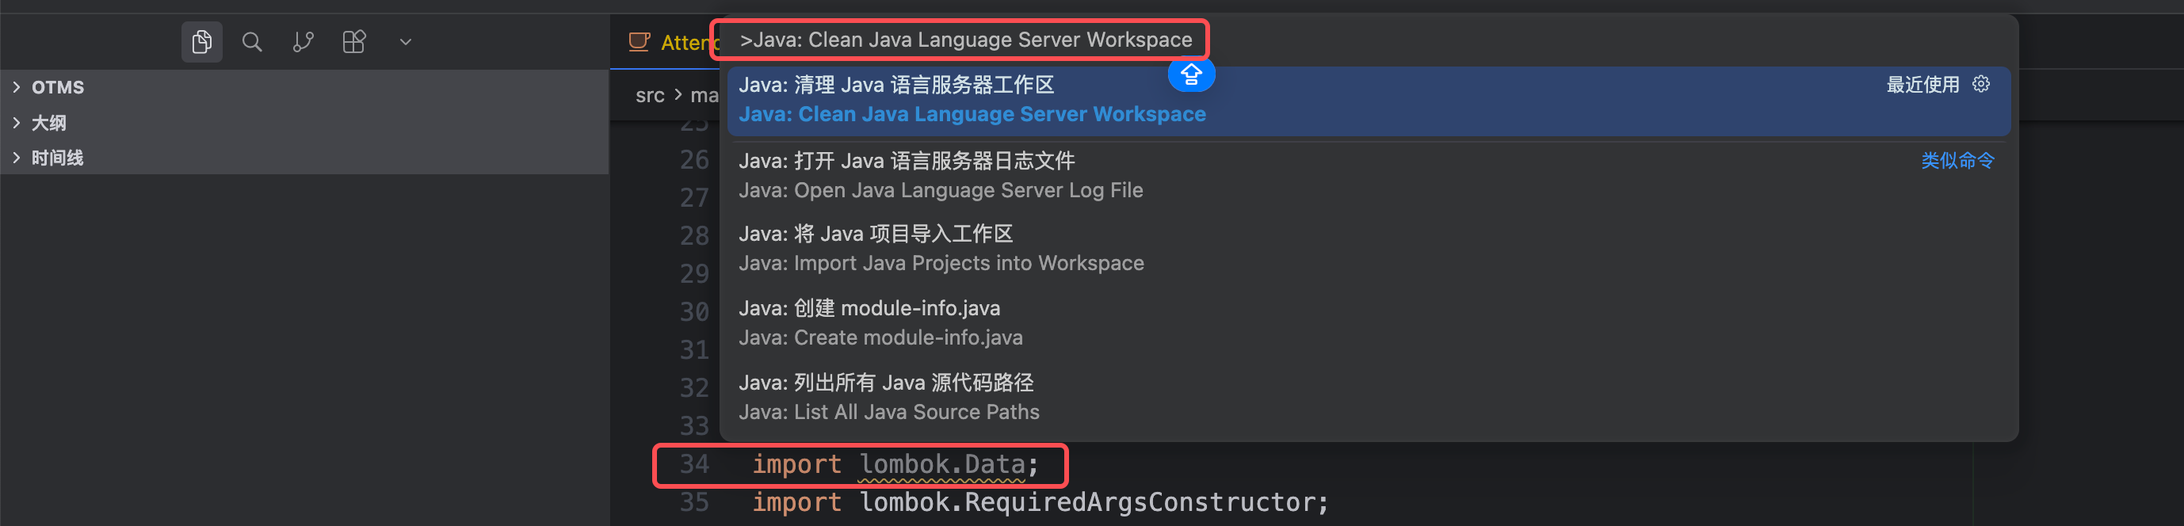The height and width of the screenshot is (526, 2184).
Task: Select Create module-info.java command
Action: click(x=1369, y=322)
